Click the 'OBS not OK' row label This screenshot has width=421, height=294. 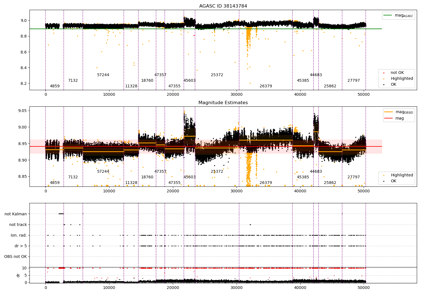click(x=15, y=256)
